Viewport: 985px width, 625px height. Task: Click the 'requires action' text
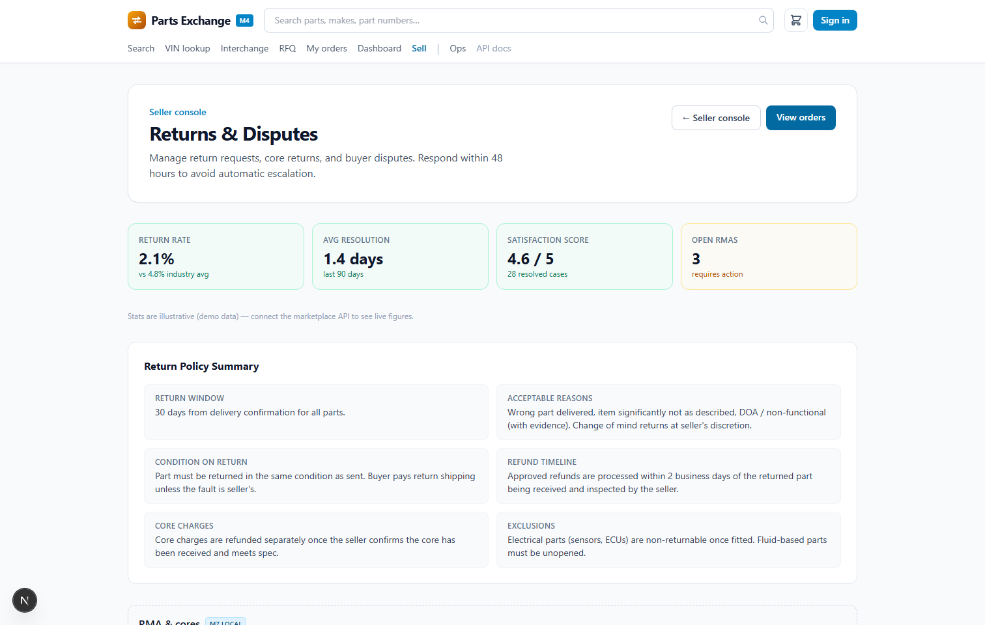pyautogui.click(x=717, y=274)
